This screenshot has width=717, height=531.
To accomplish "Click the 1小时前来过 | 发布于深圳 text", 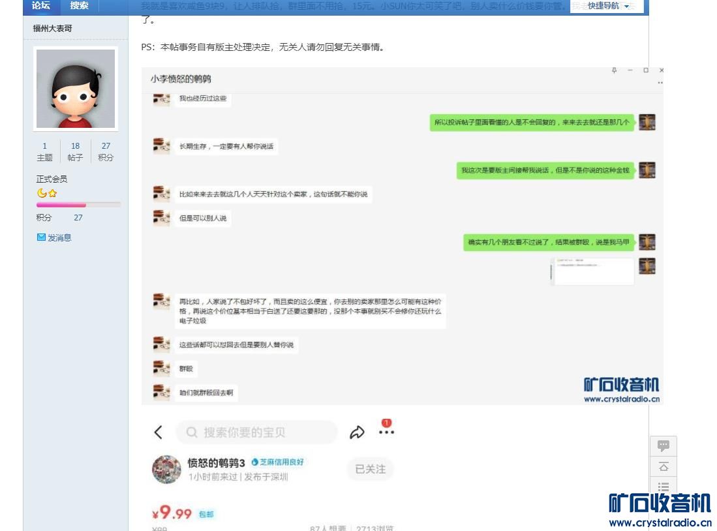I will [x=237, y=477].
